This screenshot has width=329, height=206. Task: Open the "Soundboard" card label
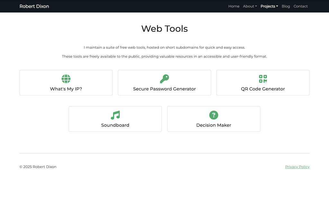pyautogui.click(x=115, y=125)
